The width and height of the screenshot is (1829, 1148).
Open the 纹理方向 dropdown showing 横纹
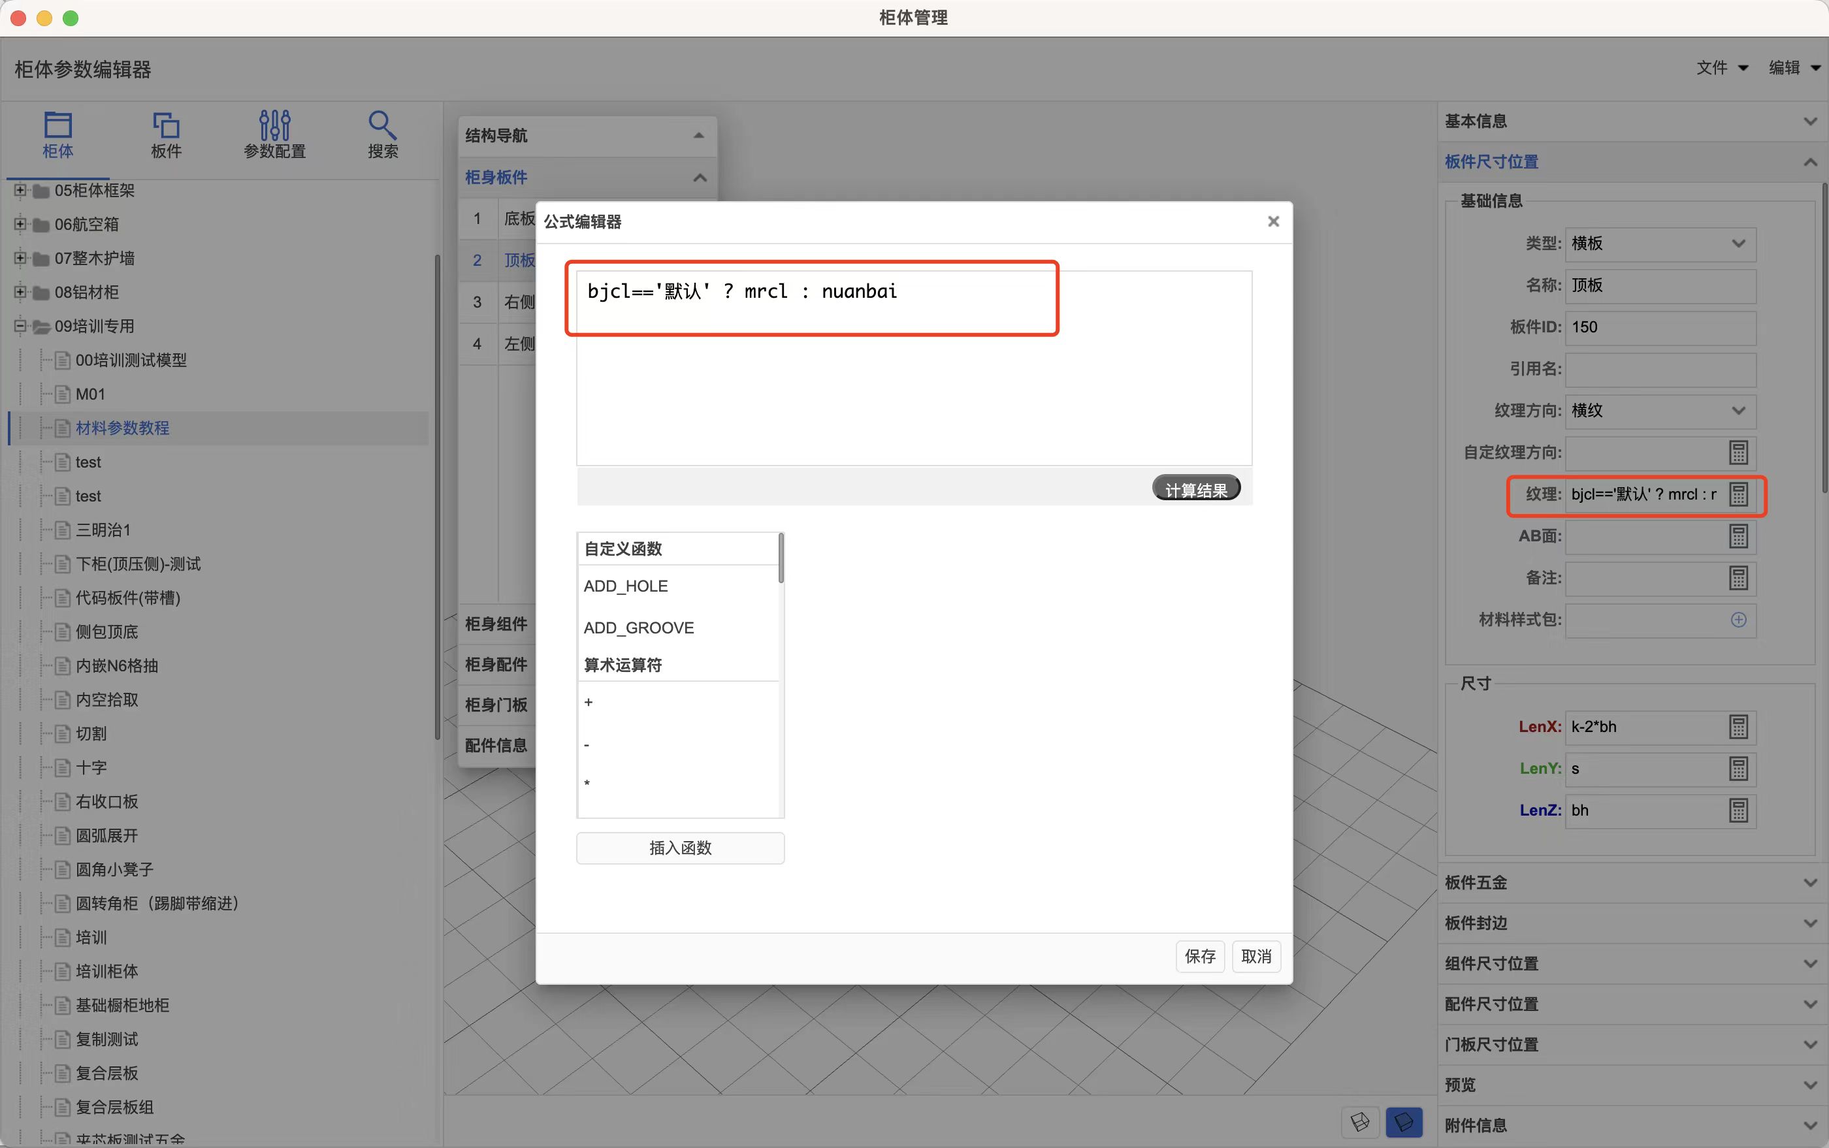point(1660,411)
